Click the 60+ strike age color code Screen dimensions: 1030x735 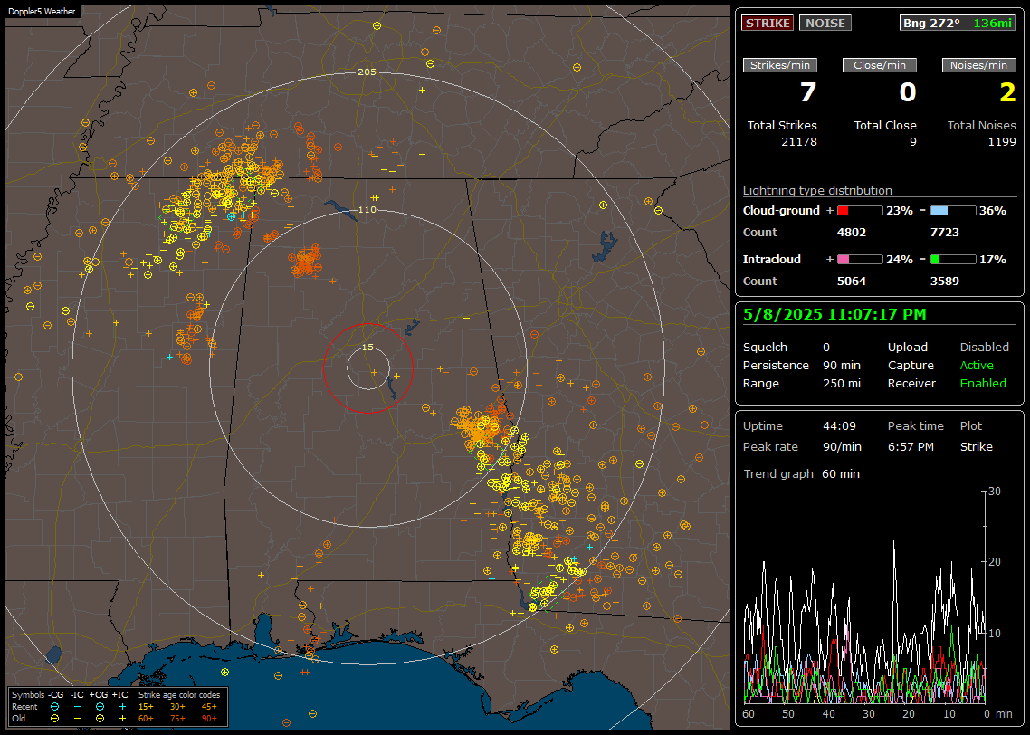pos(145,719)
